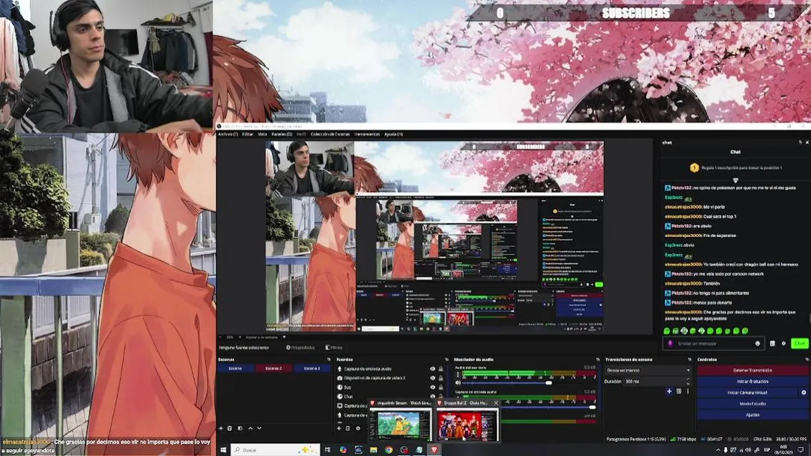Remove selected source with trash icon
The width and height of the screenshot is (811, 456).
(348, 428)
